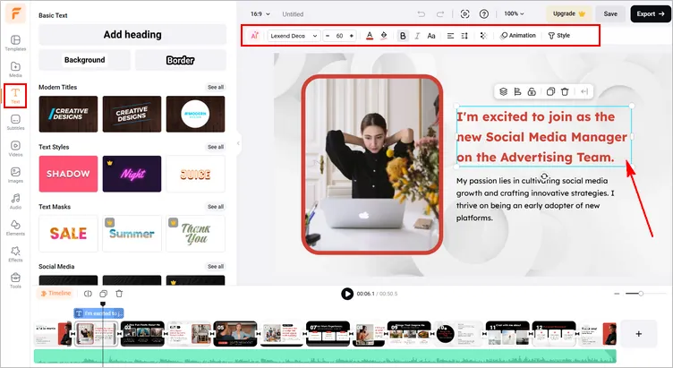673x368 pixels.
Task: Click the font size value 60
Action: click(x=339, y=36)
